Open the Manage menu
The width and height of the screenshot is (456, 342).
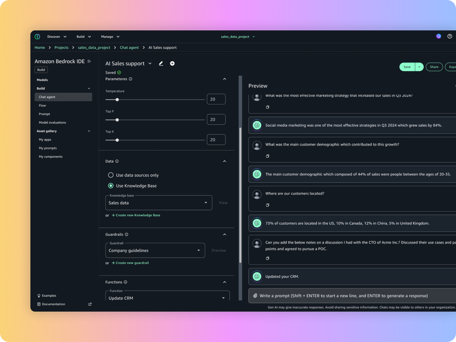coord(110,36)
